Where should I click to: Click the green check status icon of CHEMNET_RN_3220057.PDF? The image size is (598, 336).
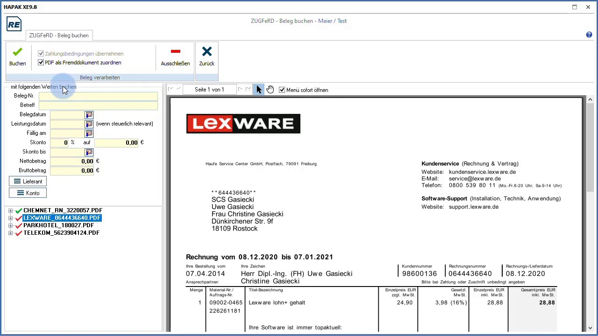[x=19, y=210]
